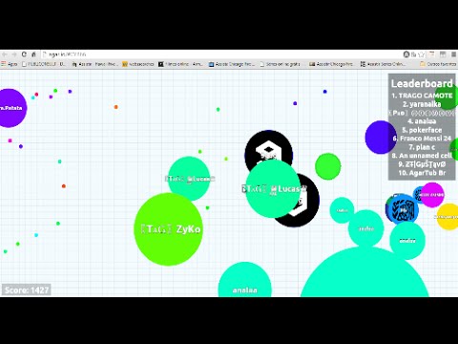458x344 pixels.
Task: Reload the agar.io page
Action: pyautogui.click(x=24, y=54)
